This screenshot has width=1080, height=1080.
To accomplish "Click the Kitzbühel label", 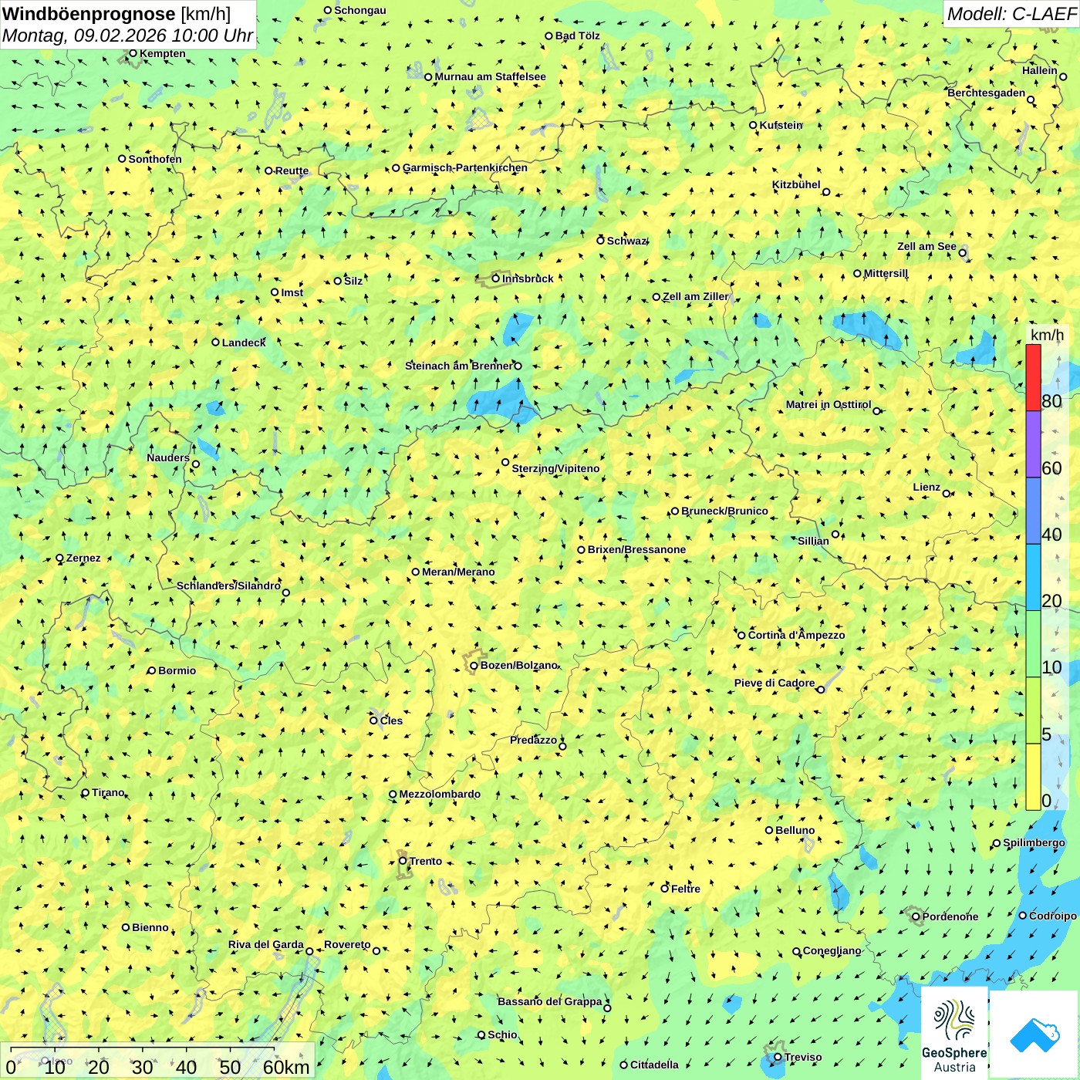I will click(796, 184).
